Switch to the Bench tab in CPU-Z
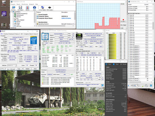The image size is (155, 116). tap(31, 34)
